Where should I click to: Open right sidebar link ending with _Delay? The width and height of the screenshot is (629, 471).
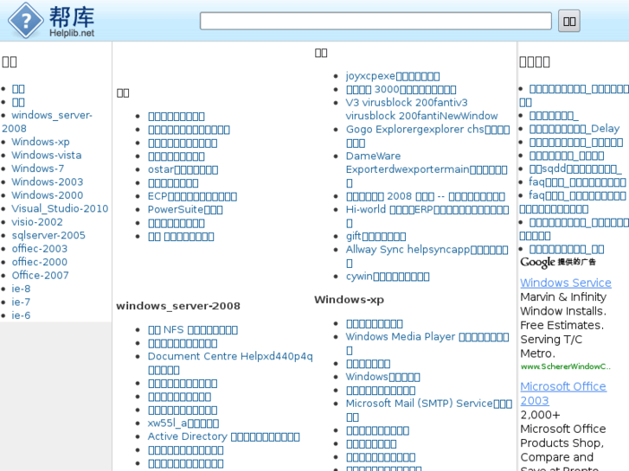coord(574,129)
